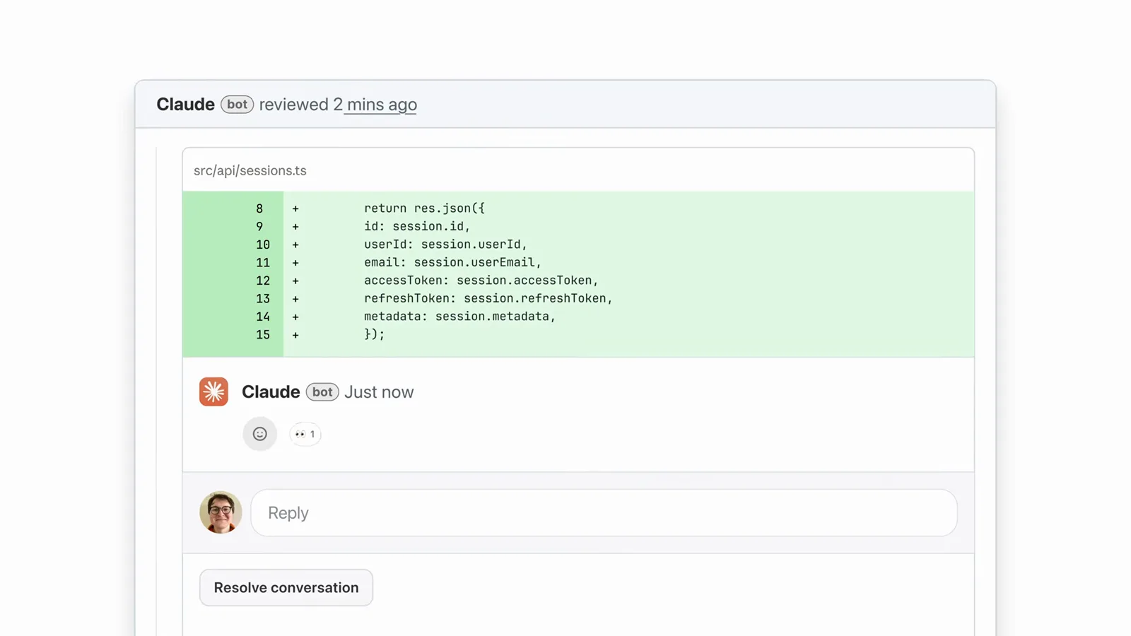Click the Claude reviewer name in header
Image resolution: width=1131 pixels, height=636 pixels.
pyautogui.click(x=186, y=105)
